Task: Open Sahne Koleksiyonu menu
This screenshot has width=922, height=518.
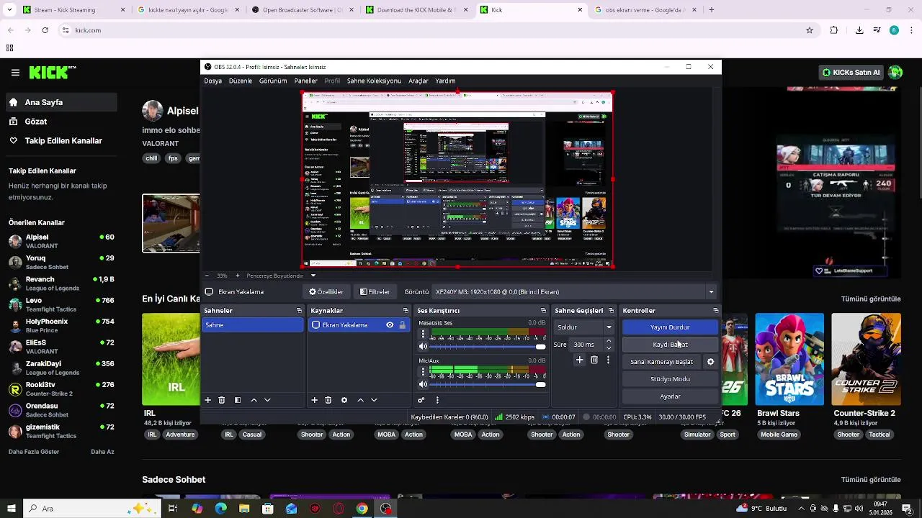Action: click(374, 81)
